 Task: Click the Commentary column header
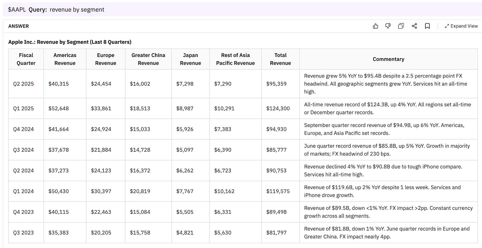pyautogui.click(x=388, y=59)
